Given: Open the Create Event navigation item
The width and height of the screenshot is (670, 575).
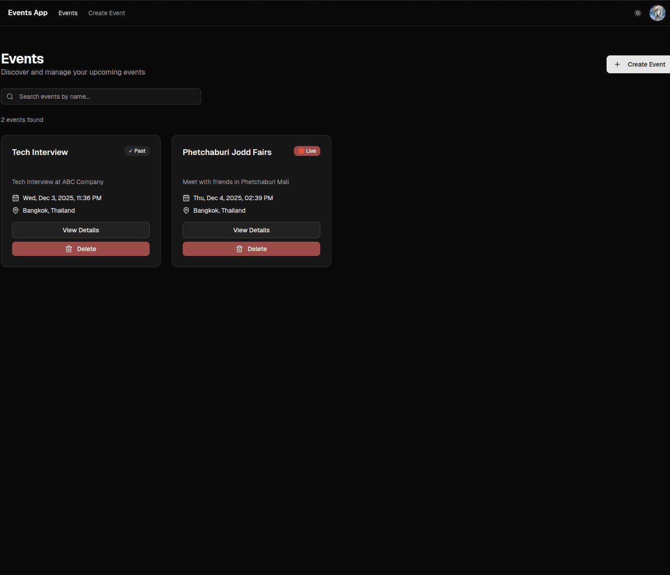Looking at the screenshot, I should point(106,13).
